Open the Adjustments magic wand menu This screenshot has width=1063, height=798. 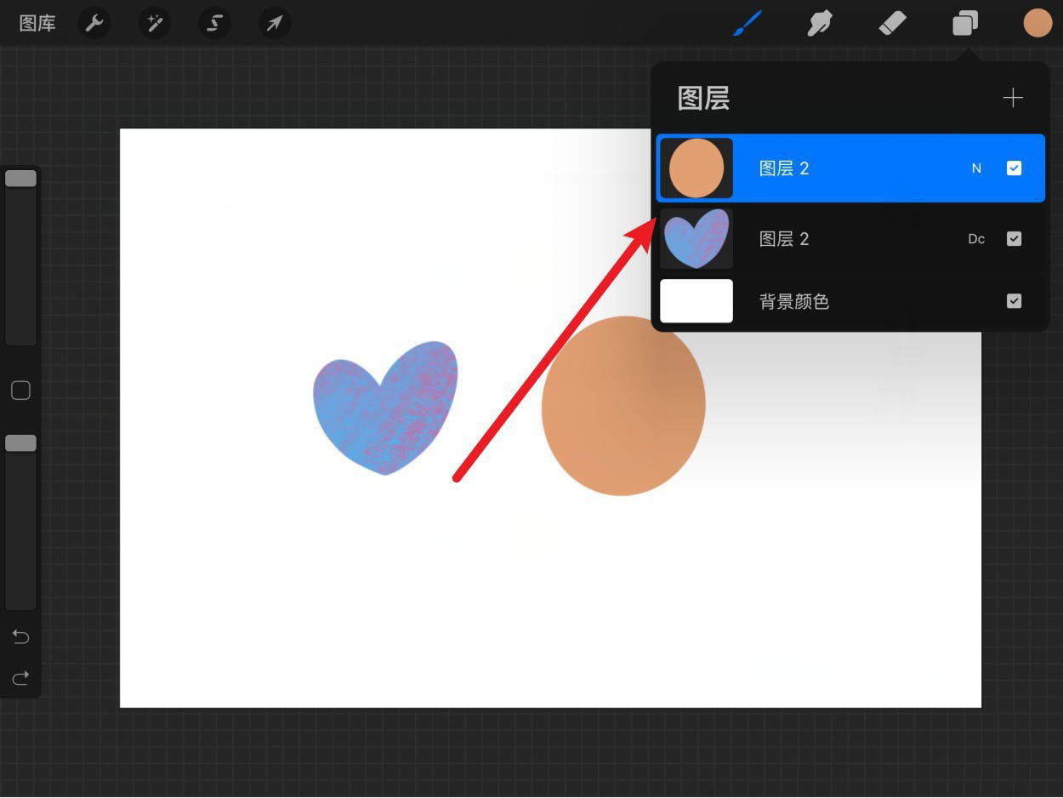(x=154, y=23)
